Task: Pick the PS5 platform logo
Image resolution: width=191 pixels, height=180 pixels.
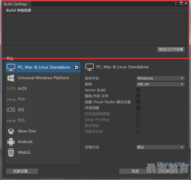Action: click(11, 121)
